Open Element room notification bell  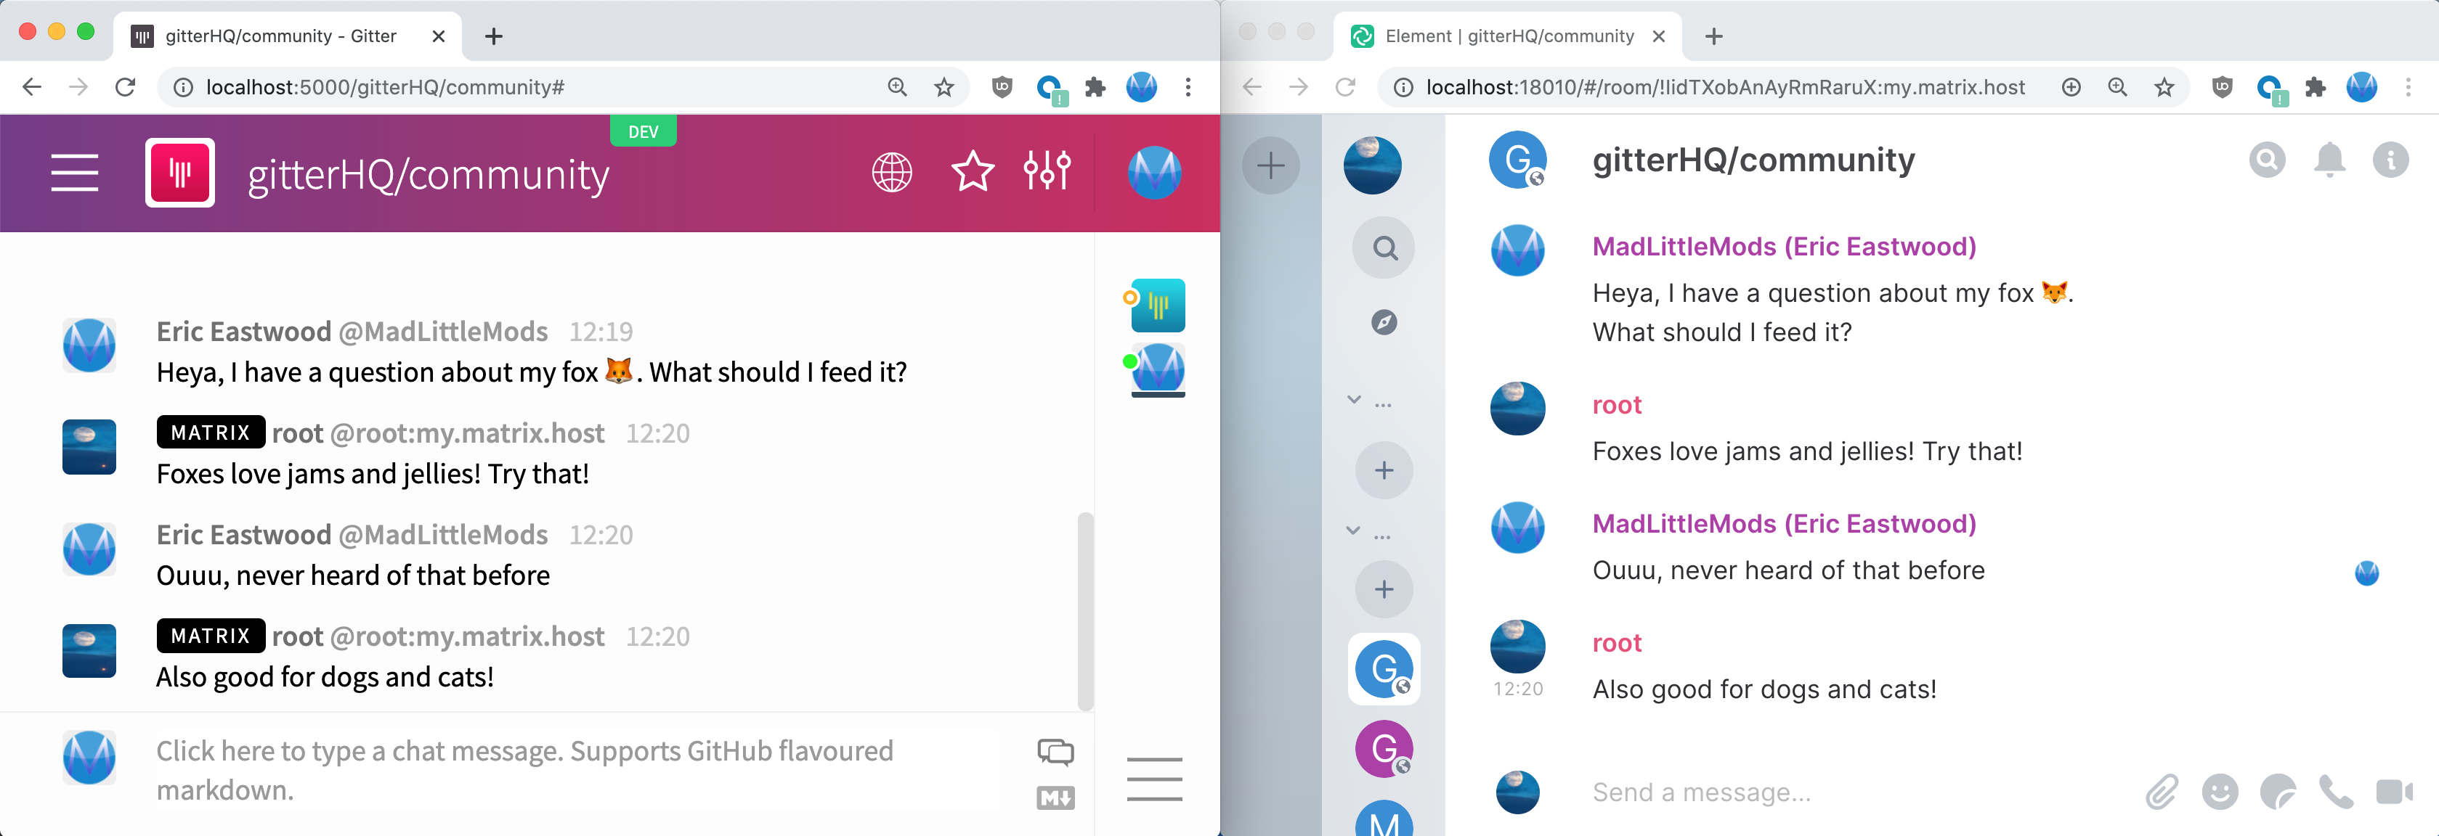click(2329, 161)
